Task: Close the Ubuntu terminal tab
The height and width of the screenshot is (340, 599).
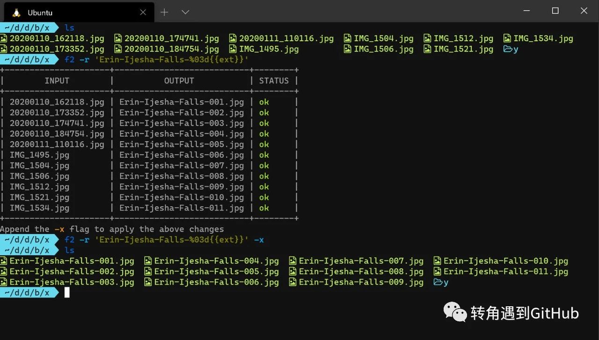Action: click(x=143, y=13)
